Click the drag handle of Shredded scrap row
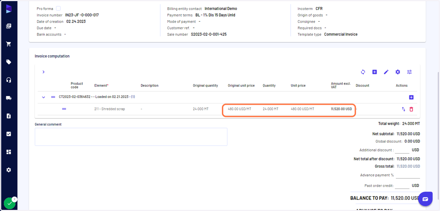This screenshot has width=440, height=211. pyautogui.click(x=64, y=109)
